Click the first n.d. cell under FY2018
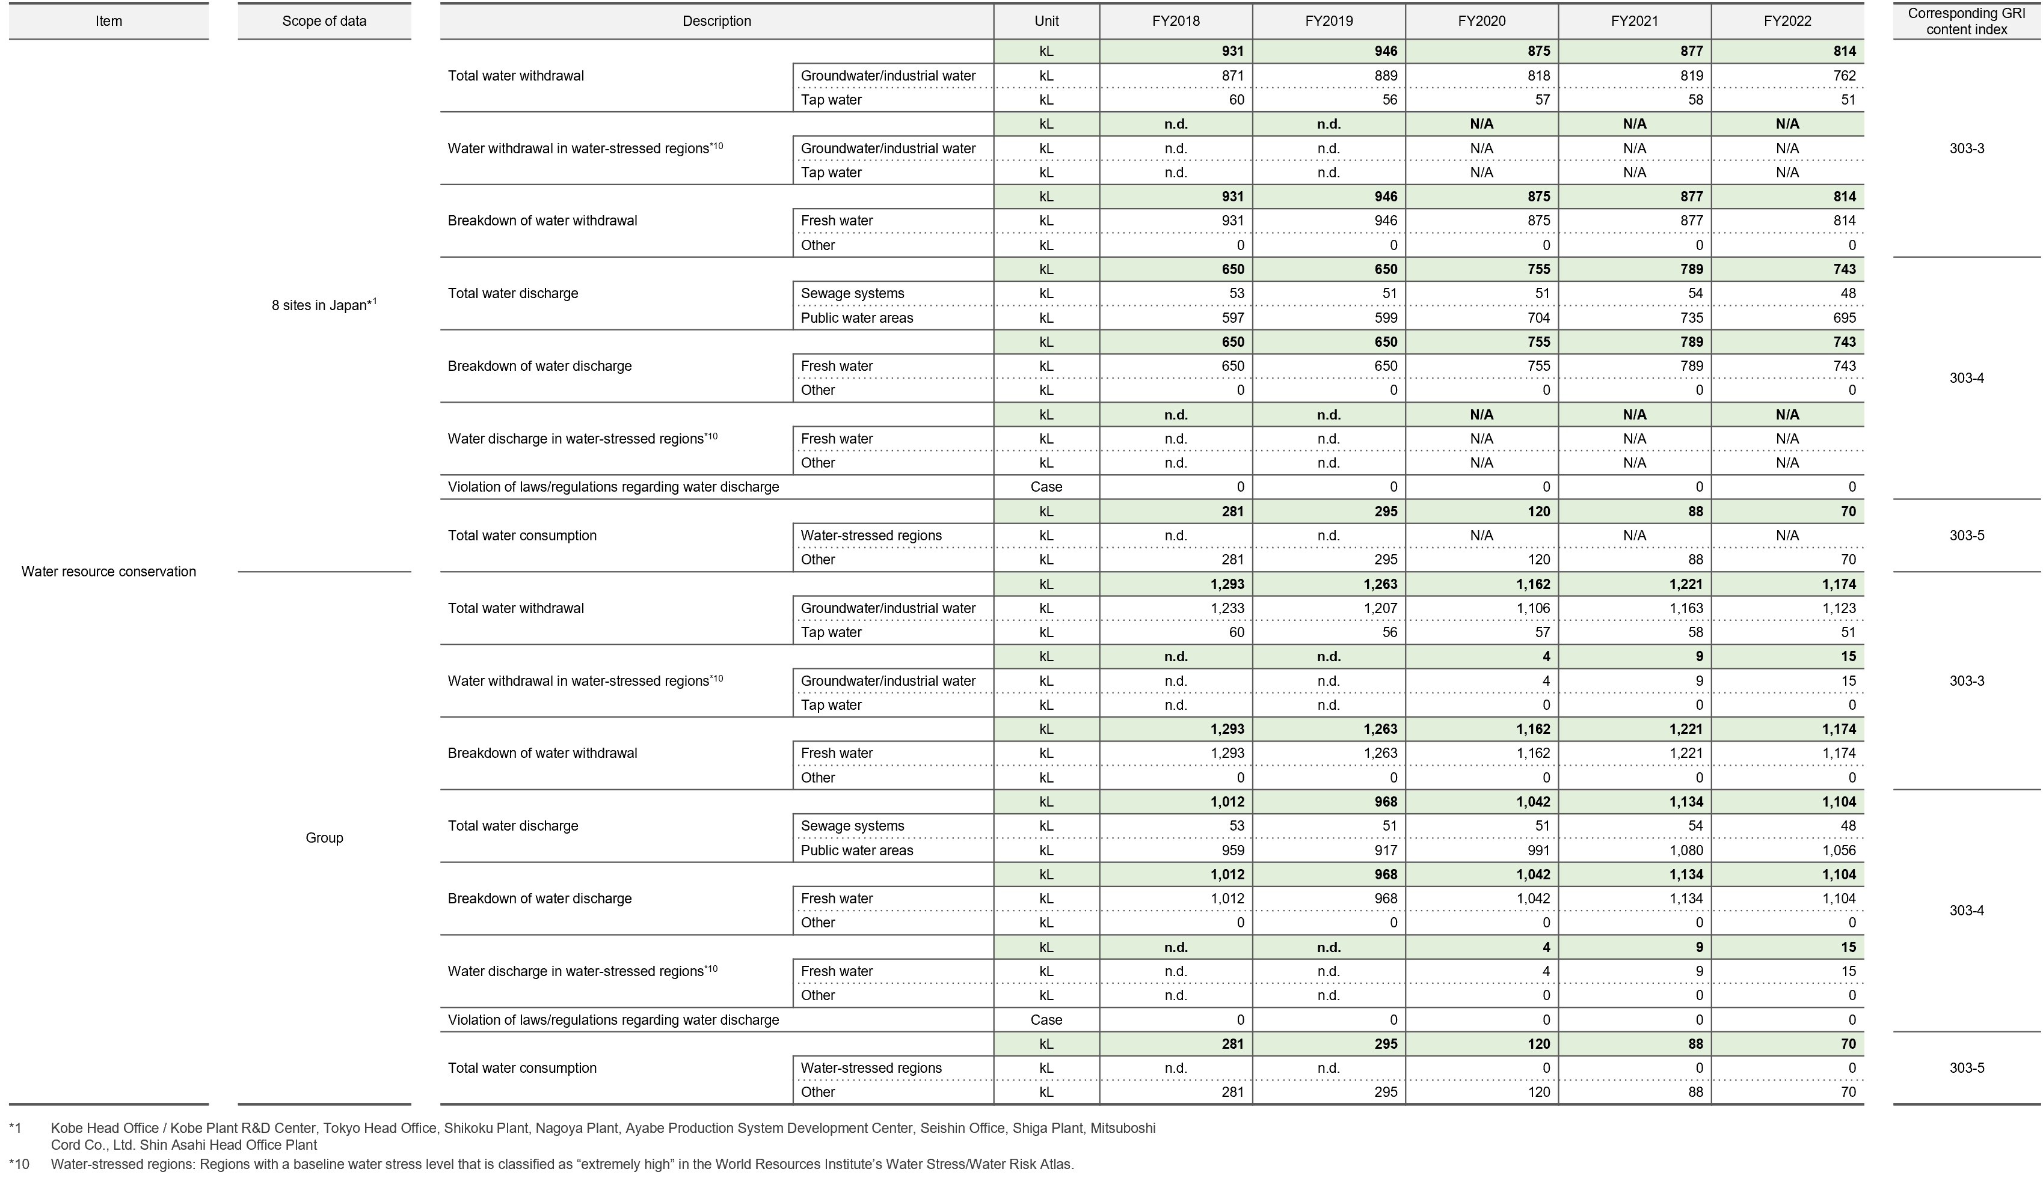The image size is (2043, 1181). (1176, 124)
